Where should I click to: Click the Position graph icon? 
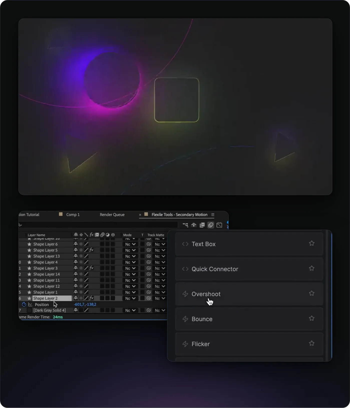[30, 304]
